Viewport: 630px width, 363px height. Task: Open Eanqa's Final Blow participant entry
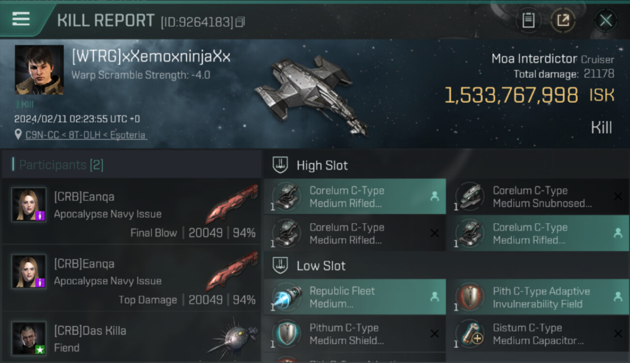131,211
